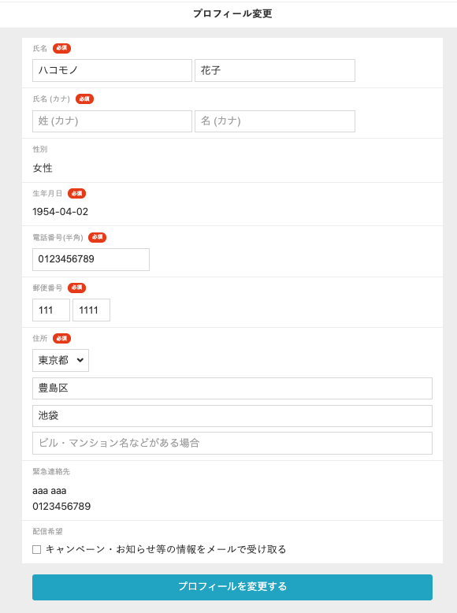Click the family name field containing ハコモノ
The width and height of the screenshot is (457, 613).
click(112, 70)
